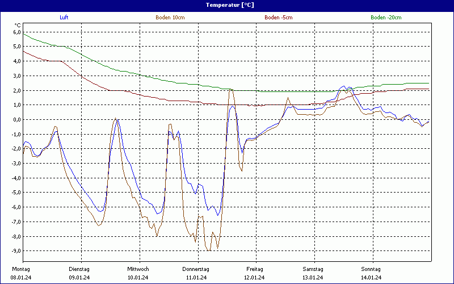Image resolution: width=454 pixels, height=284 pixels.
Task: Select the green Boden -20cm legend label
Action: point(385,18)
